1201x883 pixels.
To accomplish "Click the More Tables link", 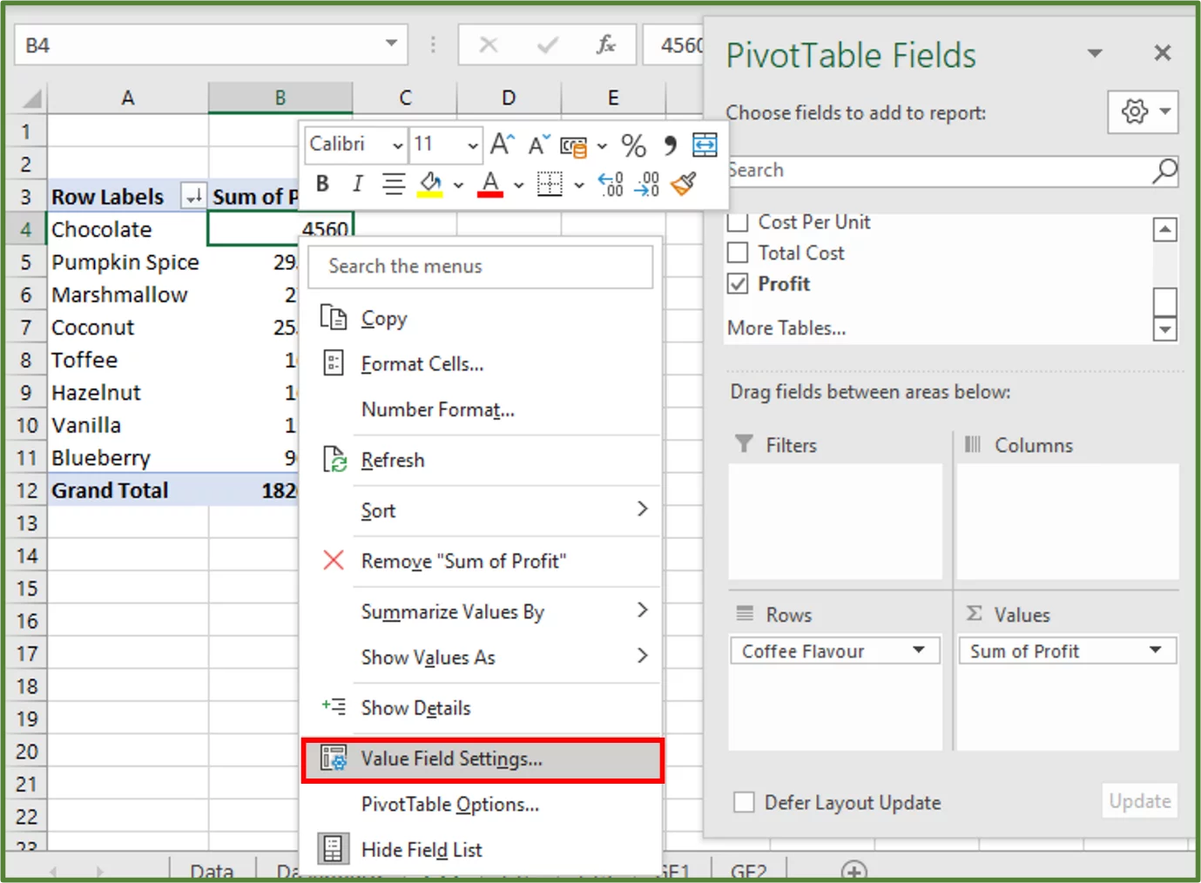I will coord(786,327).
